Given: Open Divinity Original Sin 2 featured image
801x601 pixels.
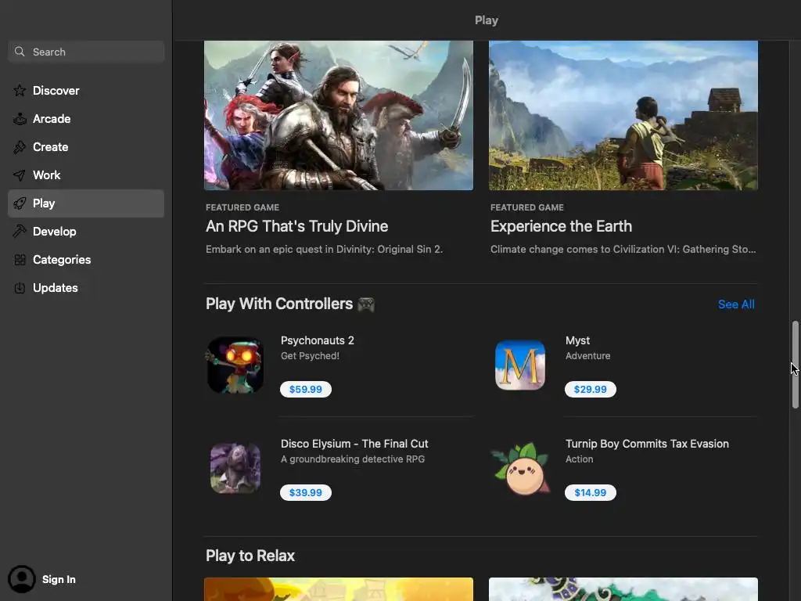Looking at the screenshot, I should click(x=338, y=116).
